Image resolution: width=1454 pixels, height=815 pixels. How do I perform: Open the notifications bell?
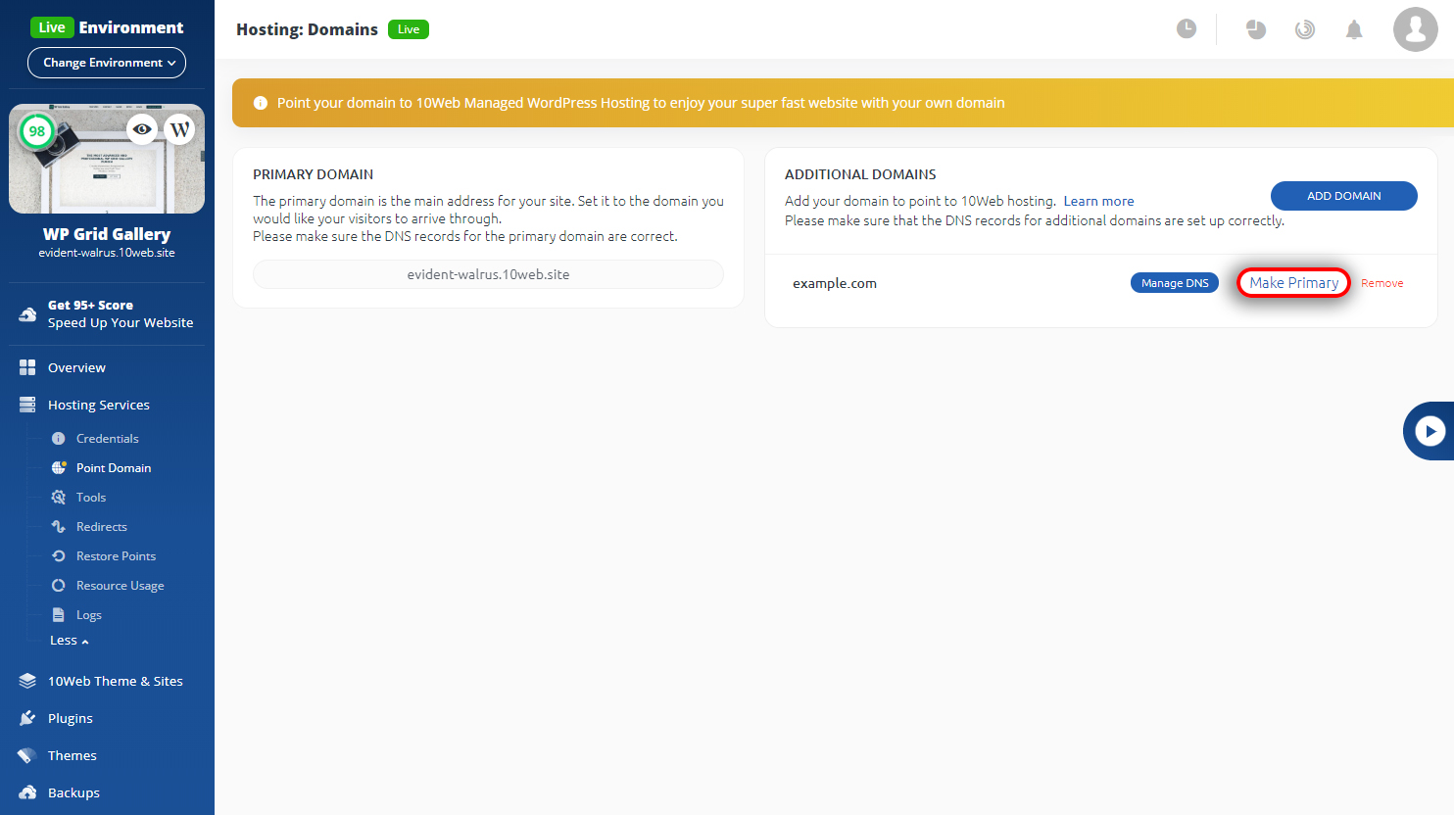click(1354, 29)
